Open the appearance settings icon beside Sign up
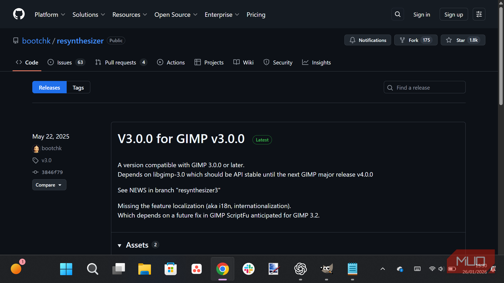504x283 pixels. tap(479, 14)
